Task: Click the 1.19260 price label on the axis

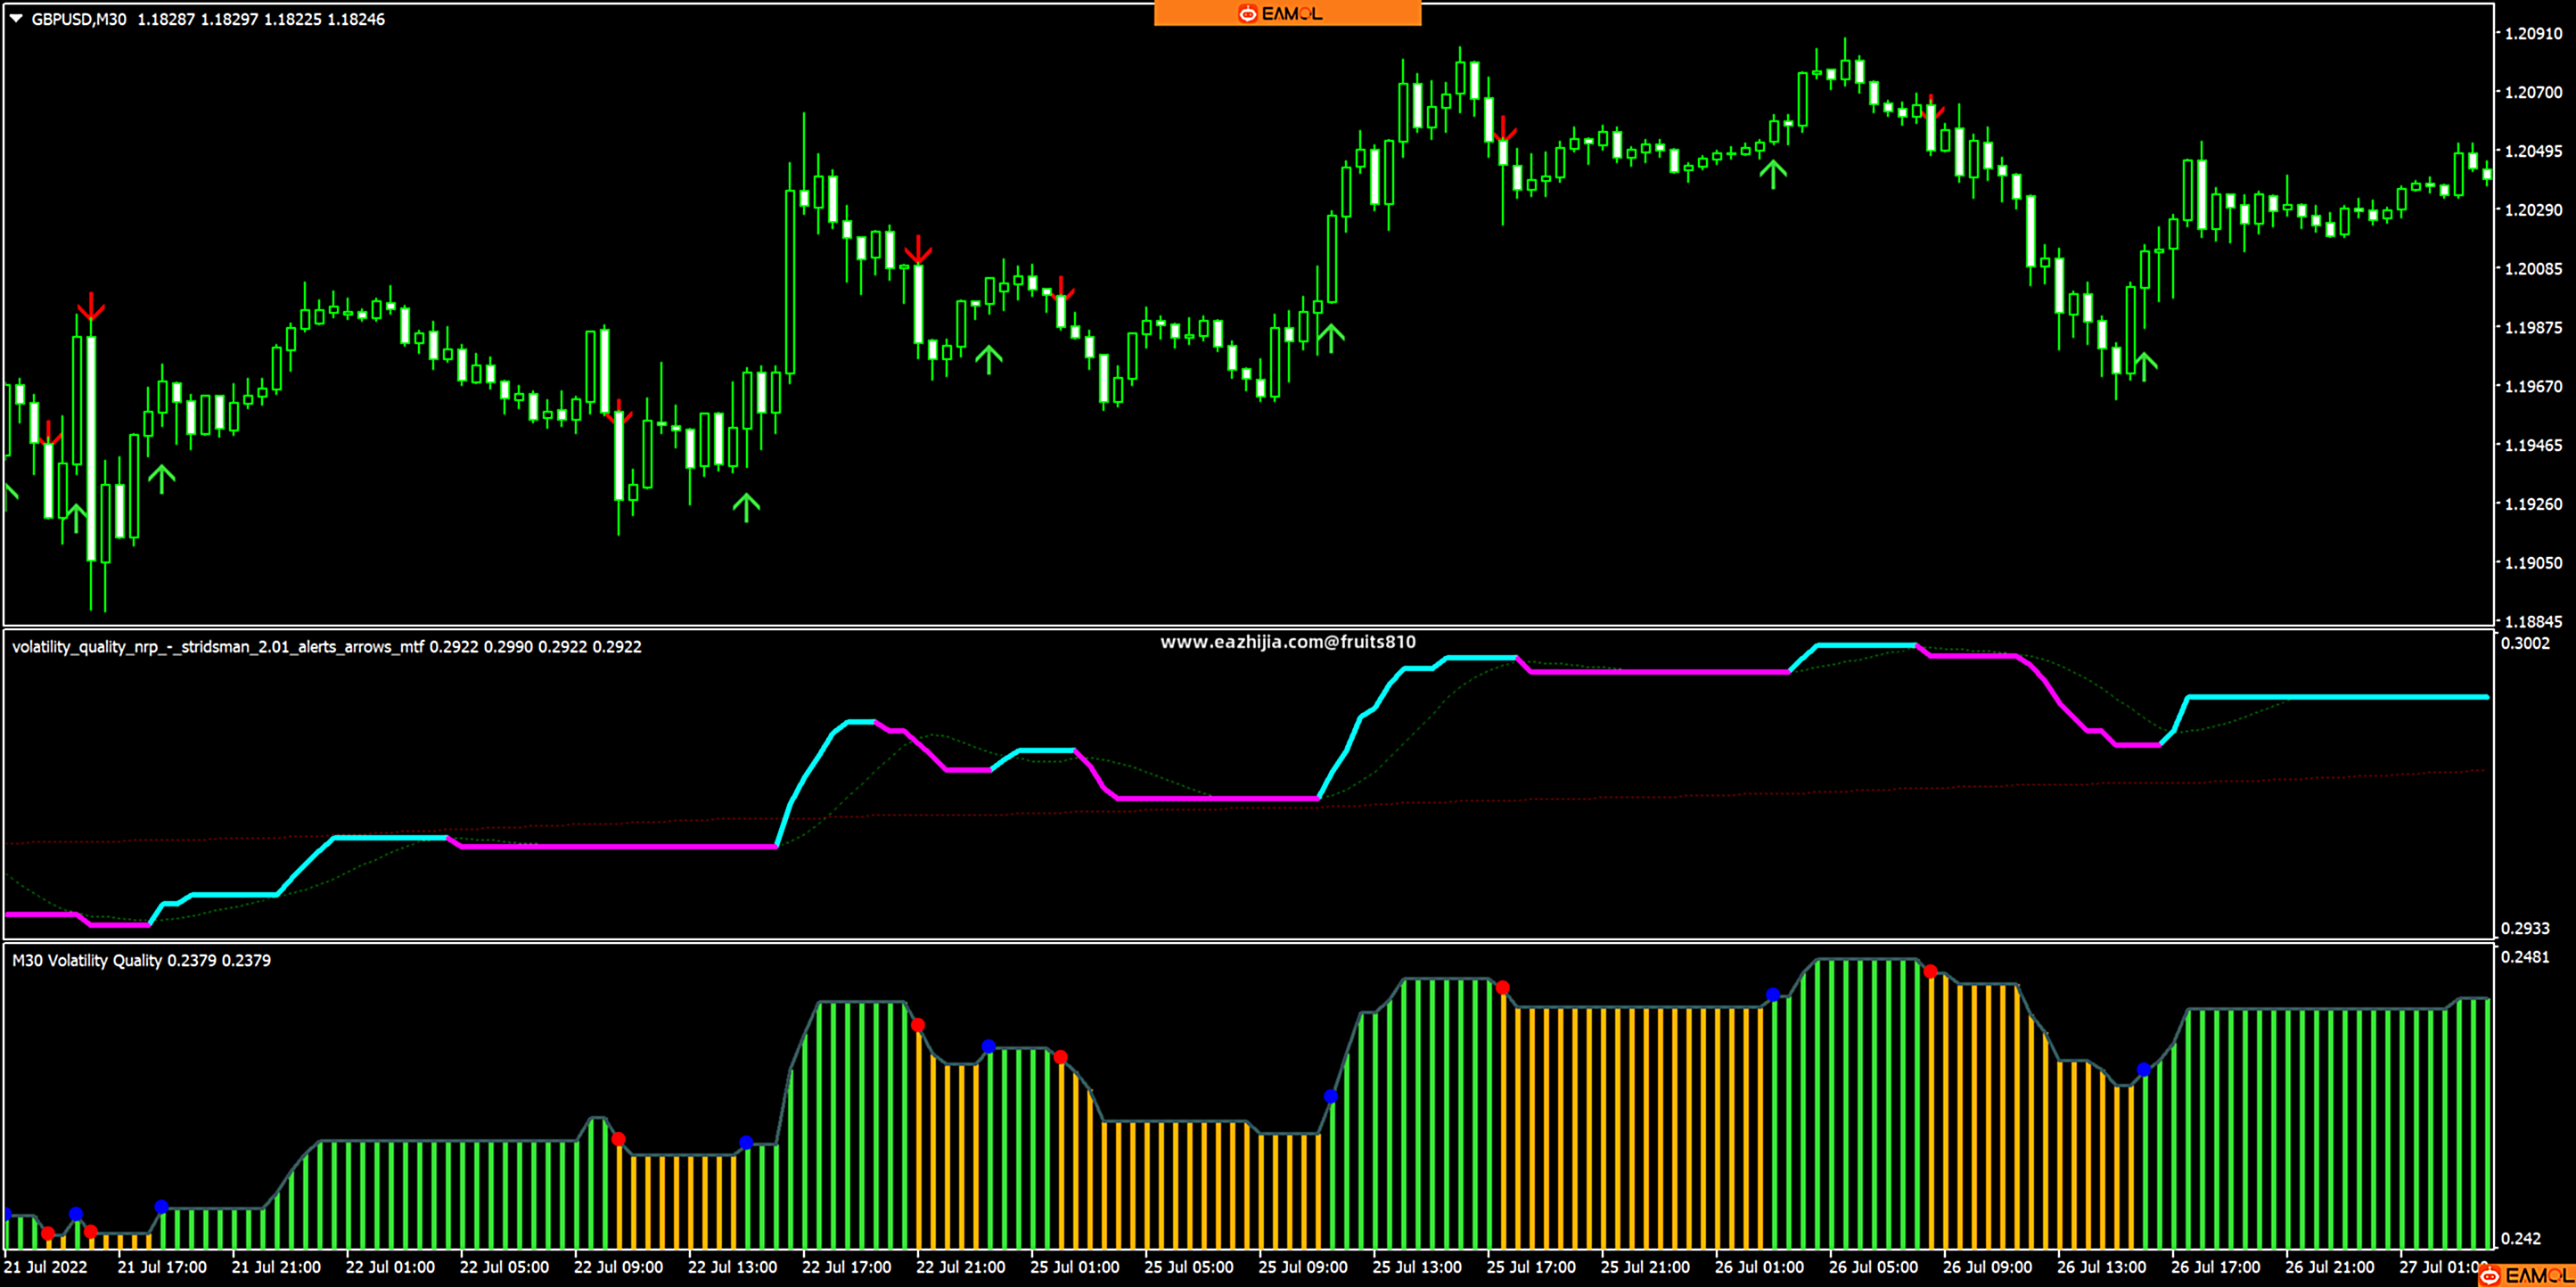Action: coord(2533,504)
